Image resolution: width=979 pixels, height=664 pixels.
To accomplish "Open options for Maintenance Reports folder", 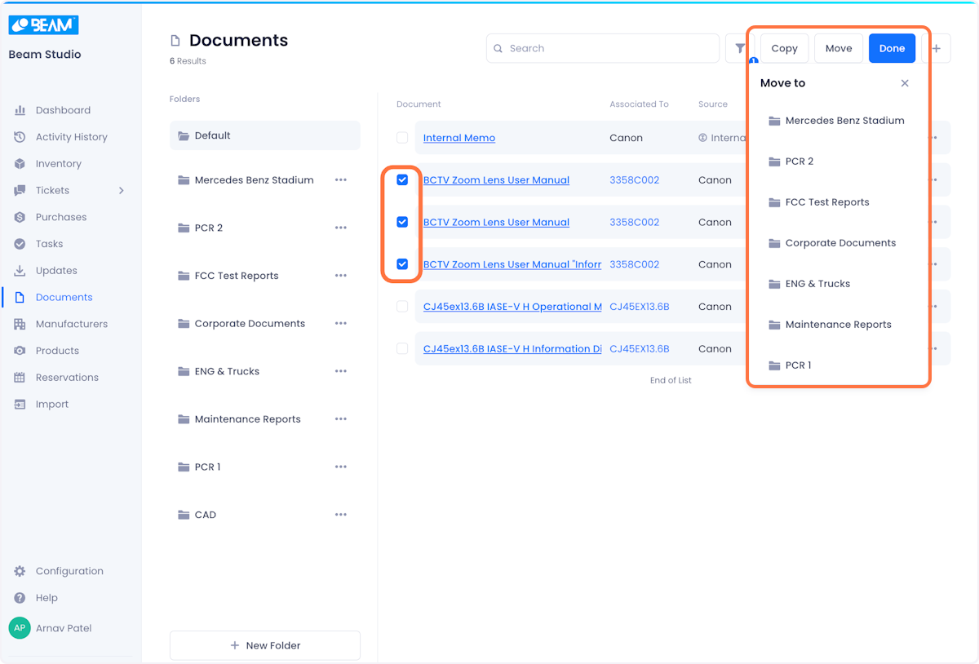I will click(341, 419).
